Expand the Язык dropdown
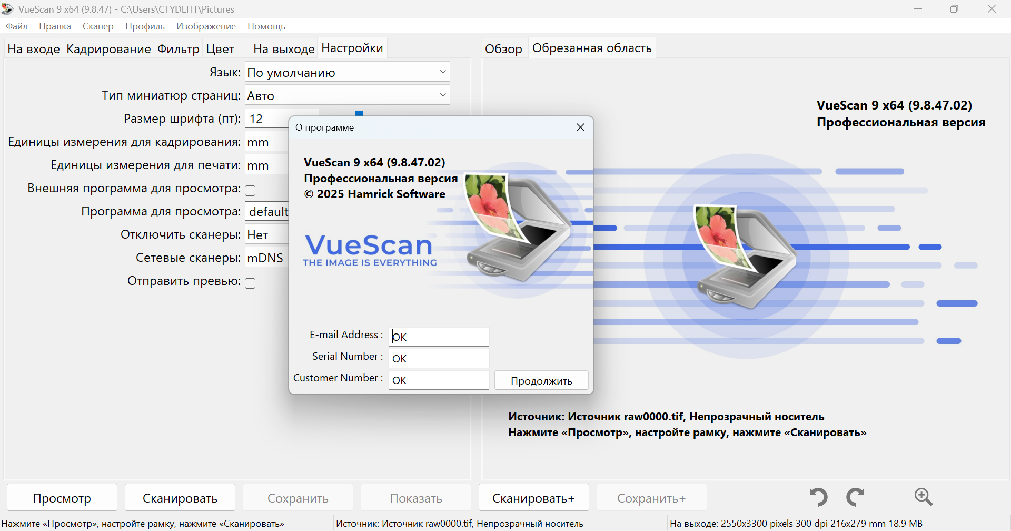 (347, 72)
